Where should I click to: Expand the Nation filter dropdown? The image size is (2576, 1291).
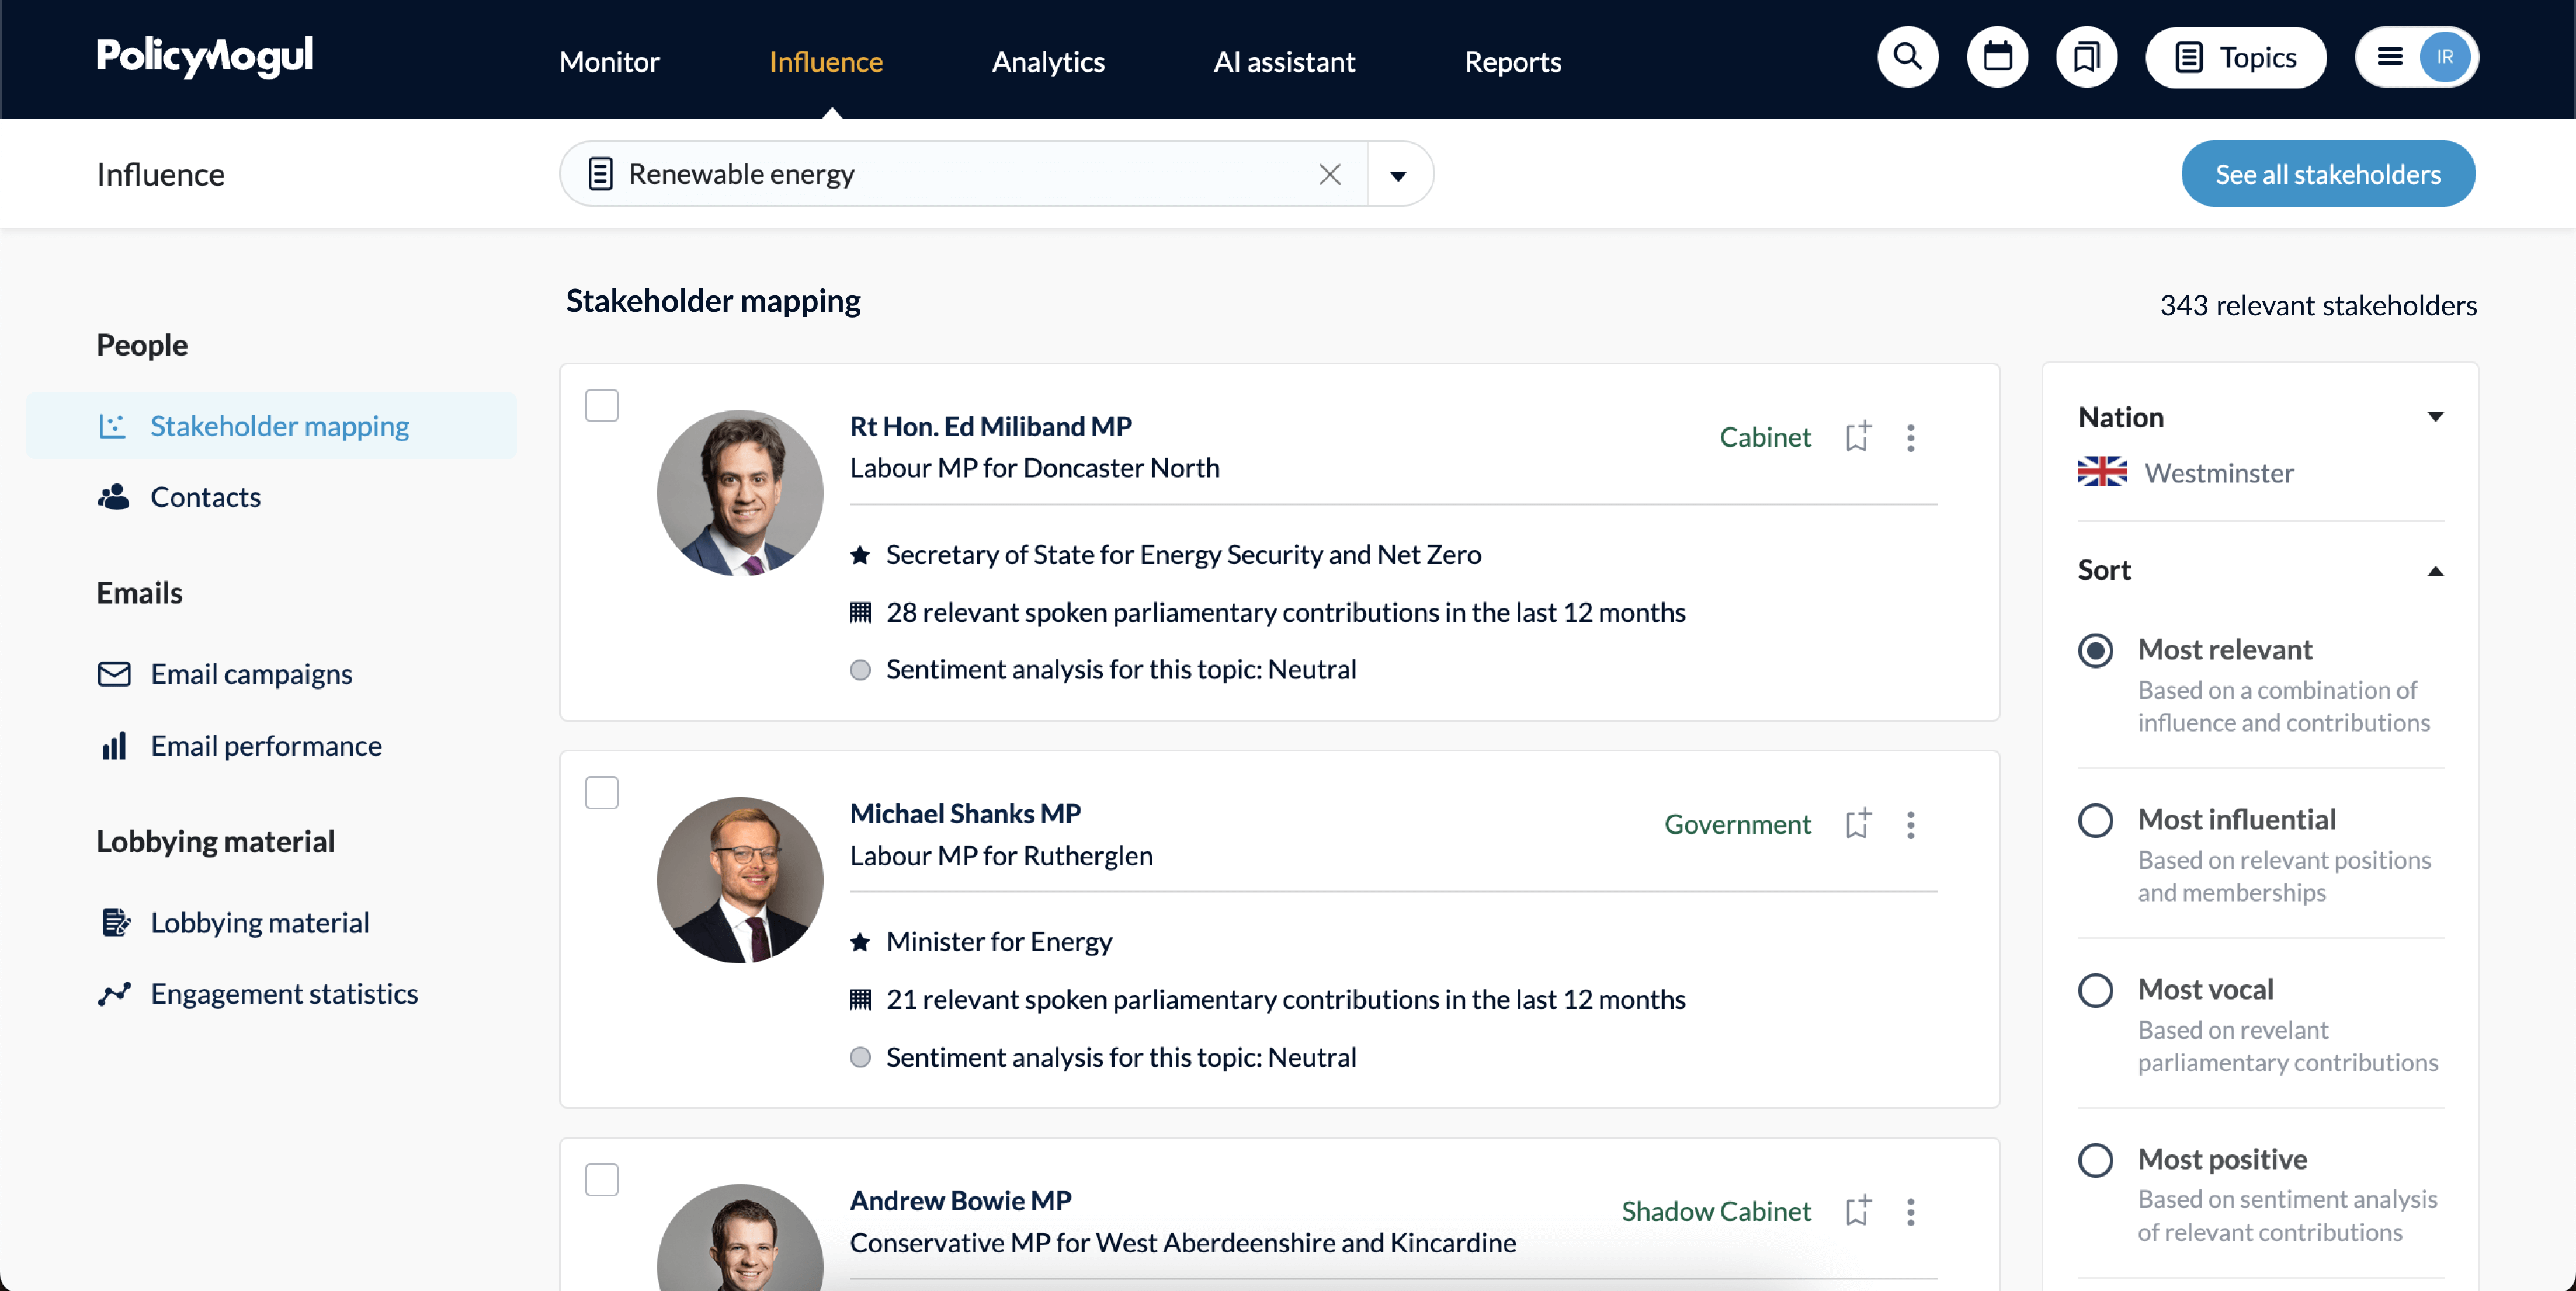pos(2435,417)
